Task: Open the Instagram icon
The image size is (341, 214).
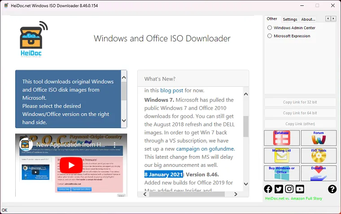Action: click(289, 189)
